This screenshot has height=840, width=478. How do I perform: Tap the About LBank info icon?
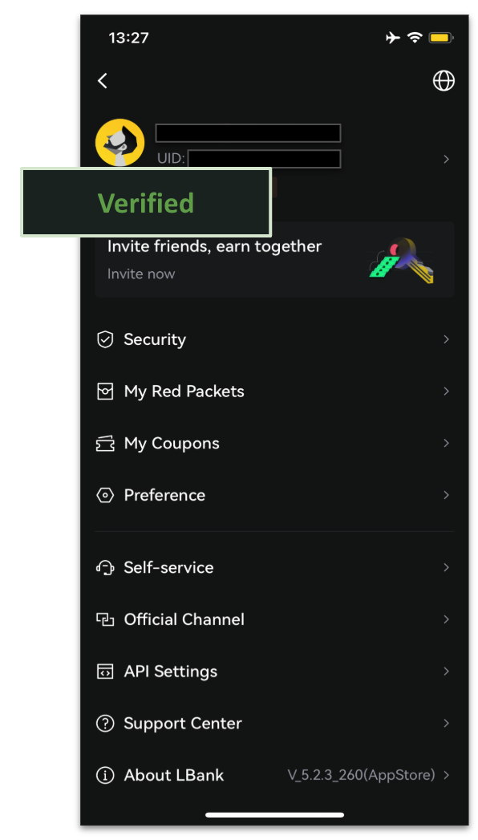pyautogui.click(x=105, y=775)
